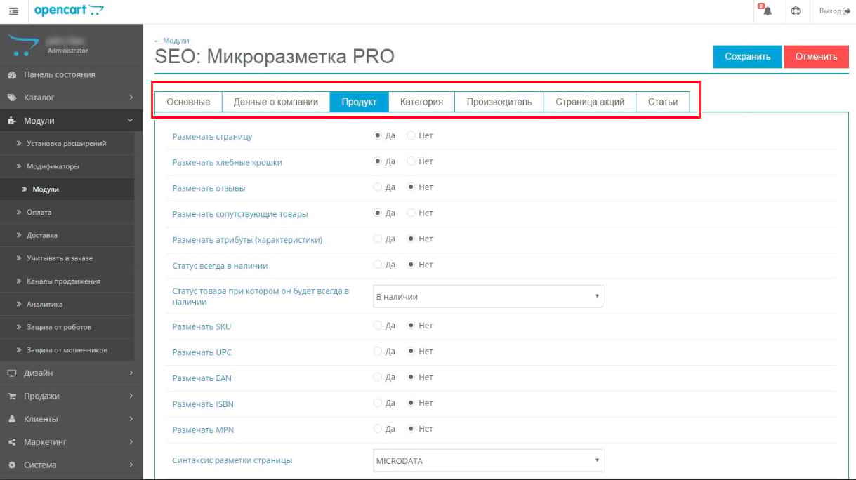Toggle the hamburger menu icon
Image resolution: width=856 pixels, height=480 pixels.
13,11
